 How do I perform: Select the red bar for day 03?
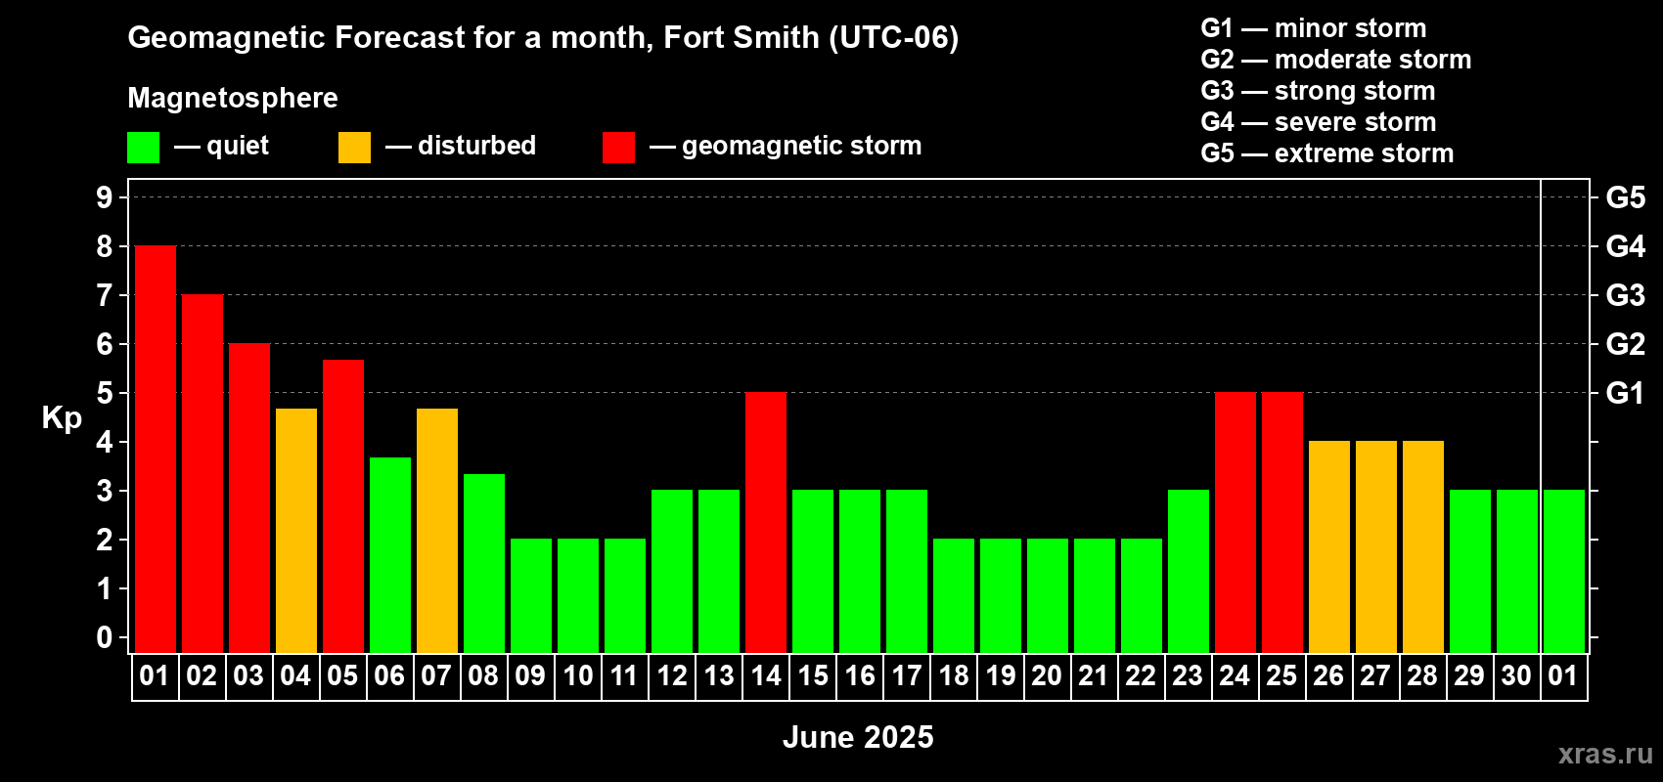(249, 498)
